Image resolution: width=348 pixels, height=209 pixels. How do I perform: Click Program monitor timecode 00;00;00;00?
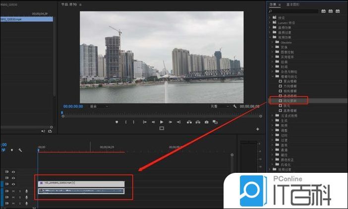pyautogui.click(x=73, y=106)
